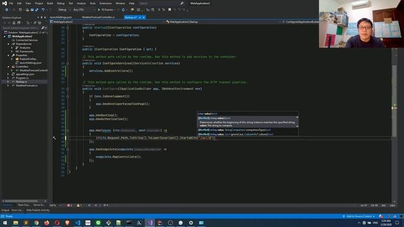Select WeatherForecastController in tree

point(33,70)
